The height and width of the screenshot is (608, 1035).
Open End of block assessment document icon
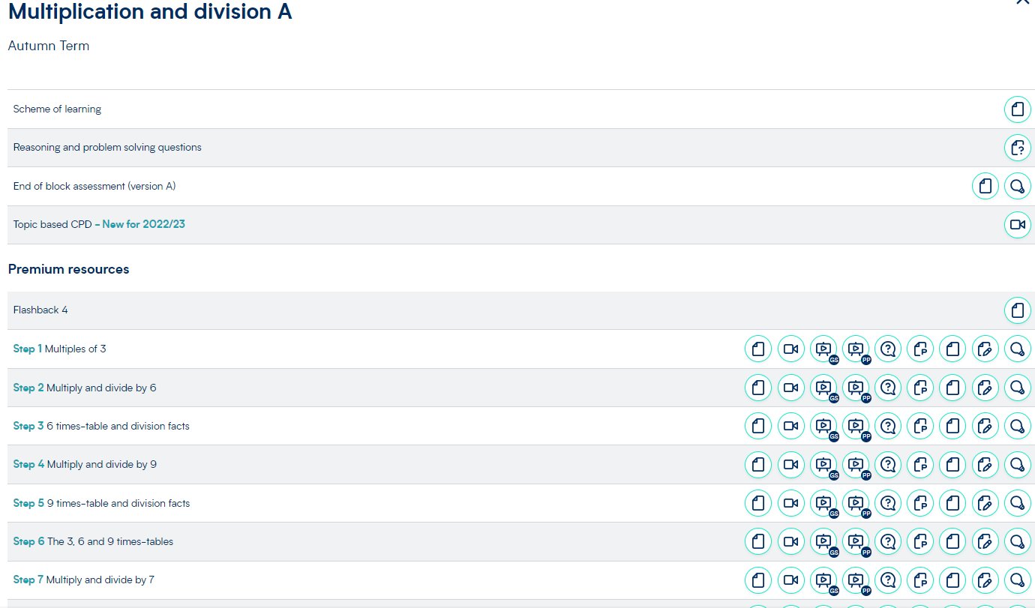pos(985,186)
